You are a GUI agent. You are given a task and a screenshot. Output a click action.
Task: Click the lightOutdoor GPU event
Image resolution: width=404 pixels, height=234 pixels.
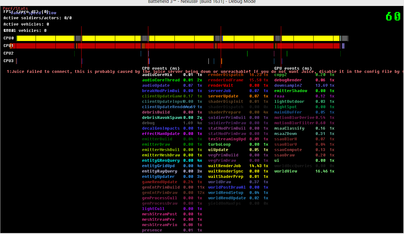click(304, 102)
